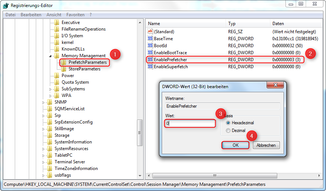Expand the SubSystems tree node

click(x=50, y=89)
